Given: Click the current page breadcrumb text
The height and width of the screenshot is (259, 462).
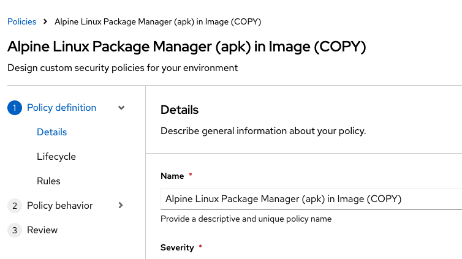Looking at the screenshot, I should coord(158,21).
